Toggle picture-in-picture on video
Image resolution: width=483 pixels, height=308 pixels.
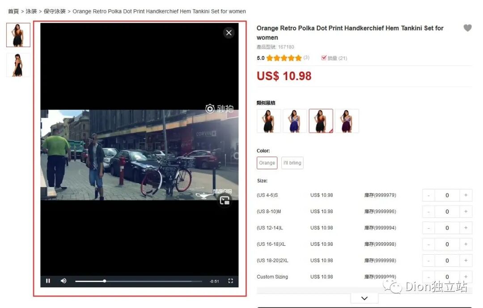click(225, 201)
